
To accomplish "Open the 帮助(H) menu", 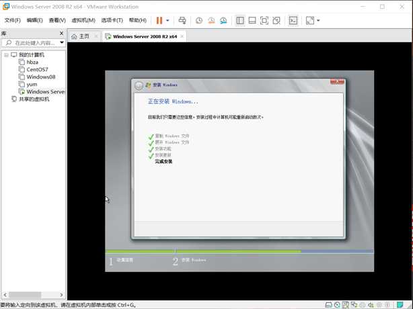I will click(x=137, y=20).
